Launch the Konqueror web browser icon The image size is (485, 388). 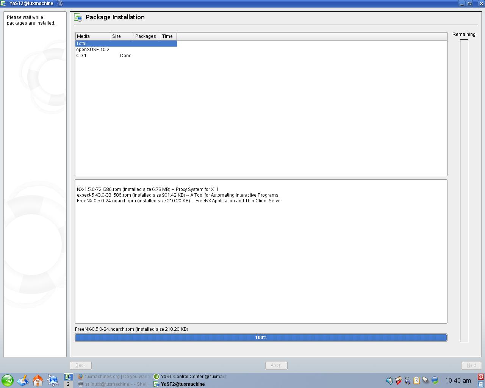click(53, 380)
